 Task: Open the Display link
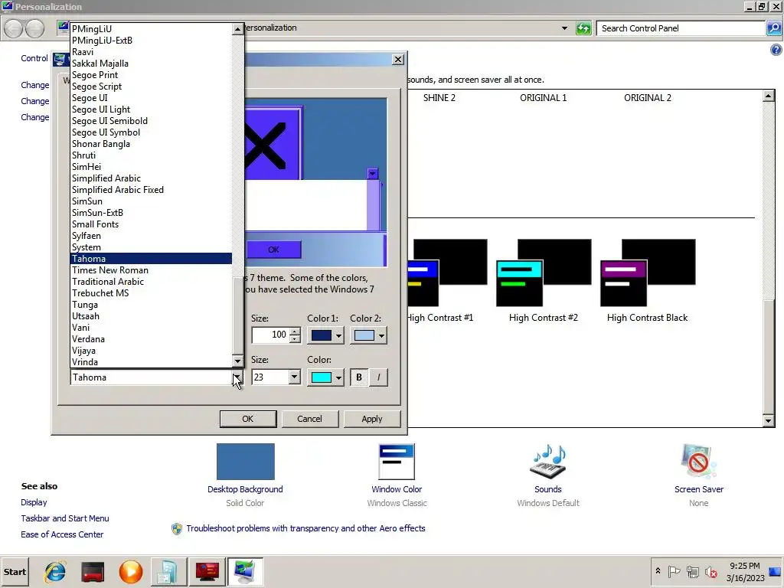[x=34, y=502]
